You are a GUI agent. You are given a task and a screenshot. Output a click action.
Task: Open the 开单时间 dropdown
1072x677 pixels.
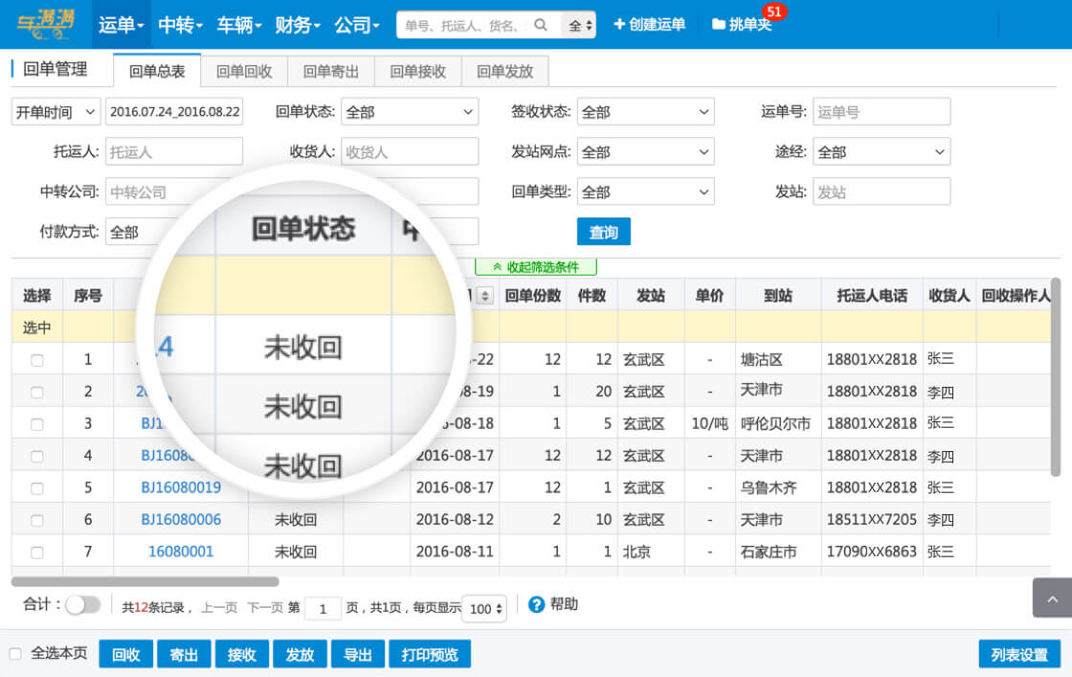tap(56, 111)
